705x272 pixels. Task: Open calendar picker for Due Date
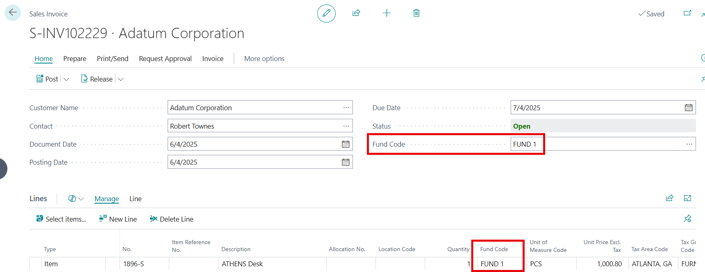[689, 108]
